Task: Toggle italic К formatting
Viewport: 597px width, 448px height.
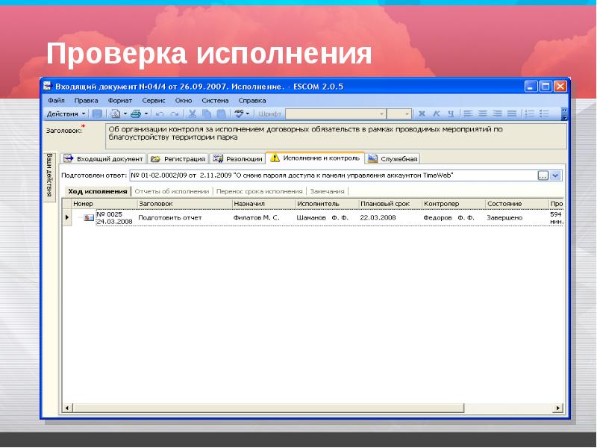Action: coord(436,114)
